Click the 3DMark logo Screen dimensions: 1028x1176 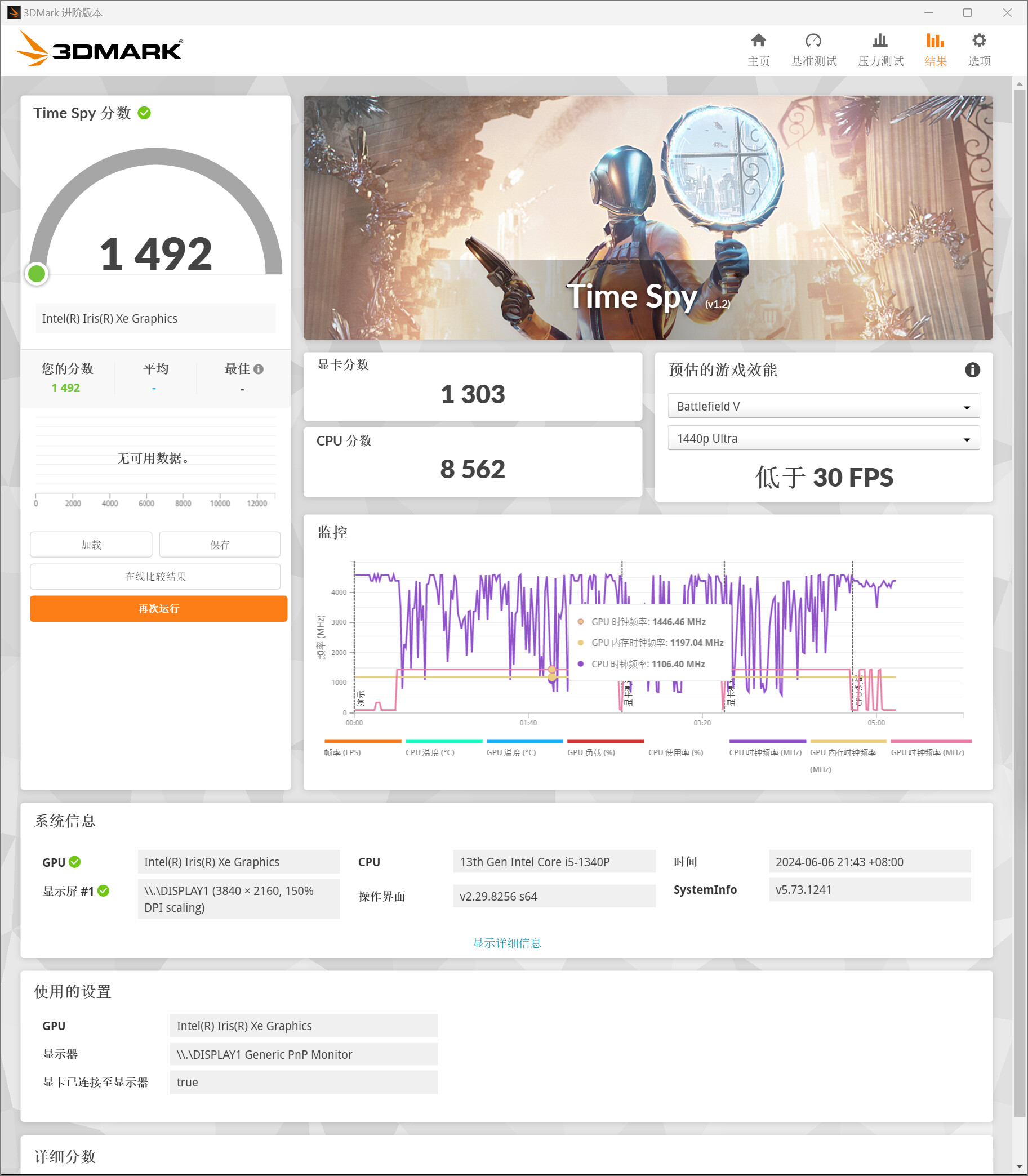[x=99, y=50]
